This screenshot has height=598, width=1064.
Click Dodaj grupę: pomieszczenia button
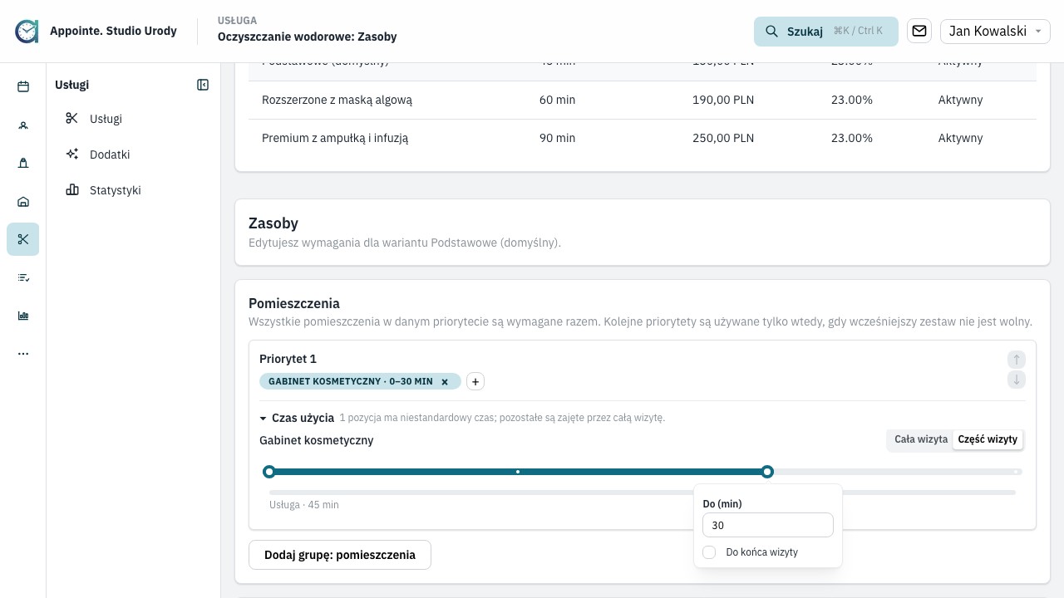[340, 555]
